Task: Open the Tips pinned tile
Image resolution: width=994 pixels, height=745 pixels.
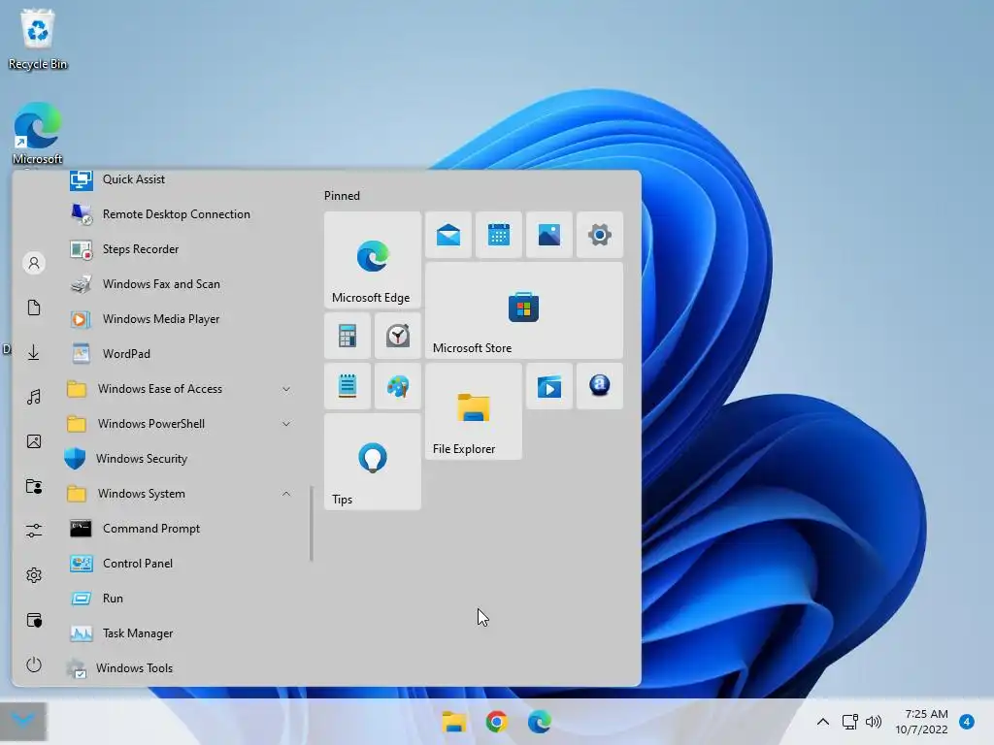Action: 372,462
